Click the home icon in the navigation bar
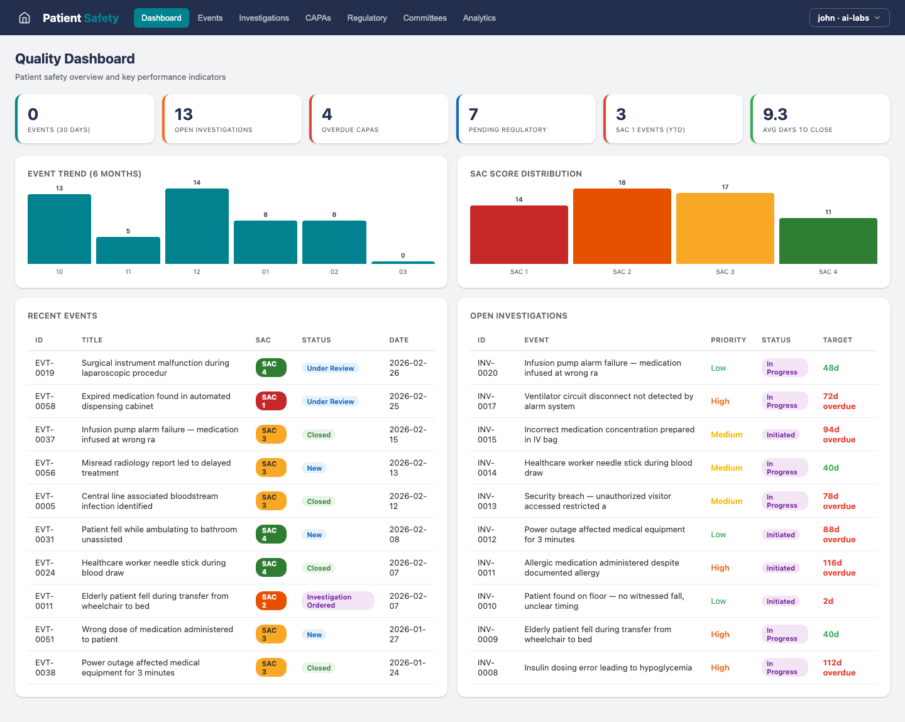The height and width of the screenshot is (722, 905). [24, 18]
